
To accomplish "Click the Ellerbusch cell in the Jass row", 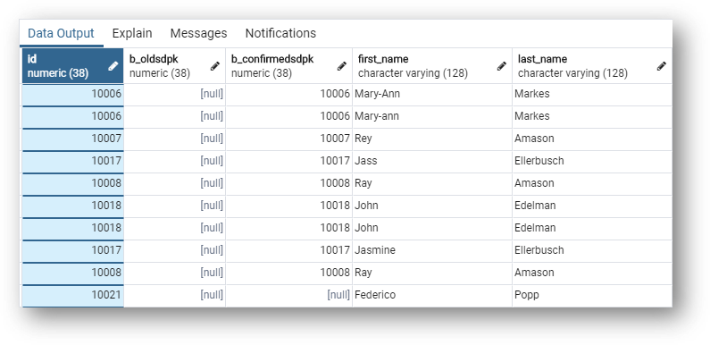I will [x=592, y=161].
